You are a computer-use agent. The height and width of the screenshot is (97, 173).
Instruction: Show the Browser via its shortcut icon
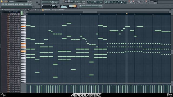[98, 2]
